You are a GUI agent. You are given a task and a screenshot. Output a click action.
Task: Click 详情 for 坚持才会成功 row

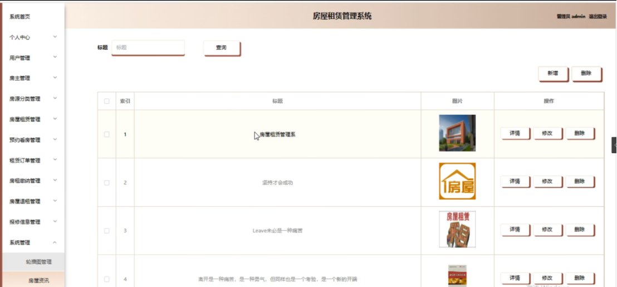click(515, 182)
